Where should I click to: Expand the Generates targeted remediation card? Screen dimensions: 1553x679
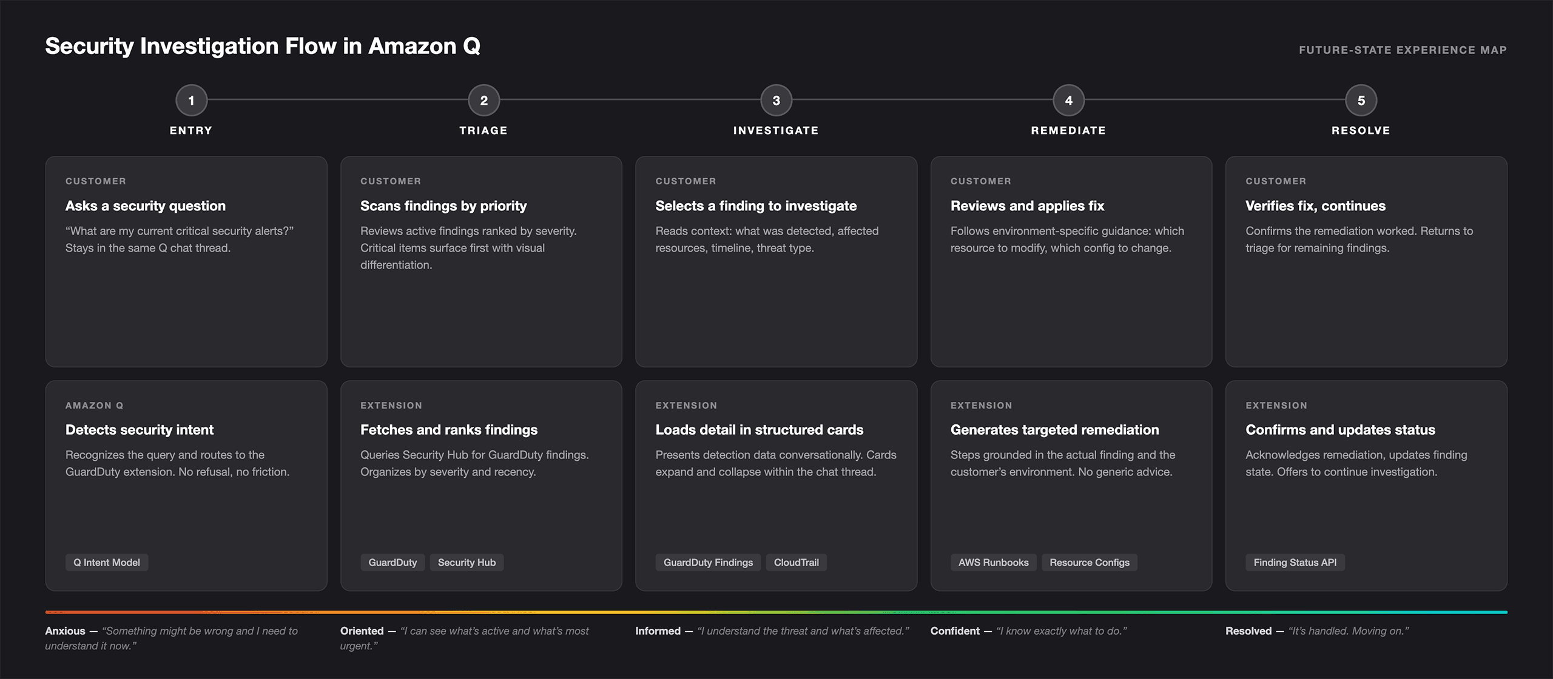coord(1070,485)
